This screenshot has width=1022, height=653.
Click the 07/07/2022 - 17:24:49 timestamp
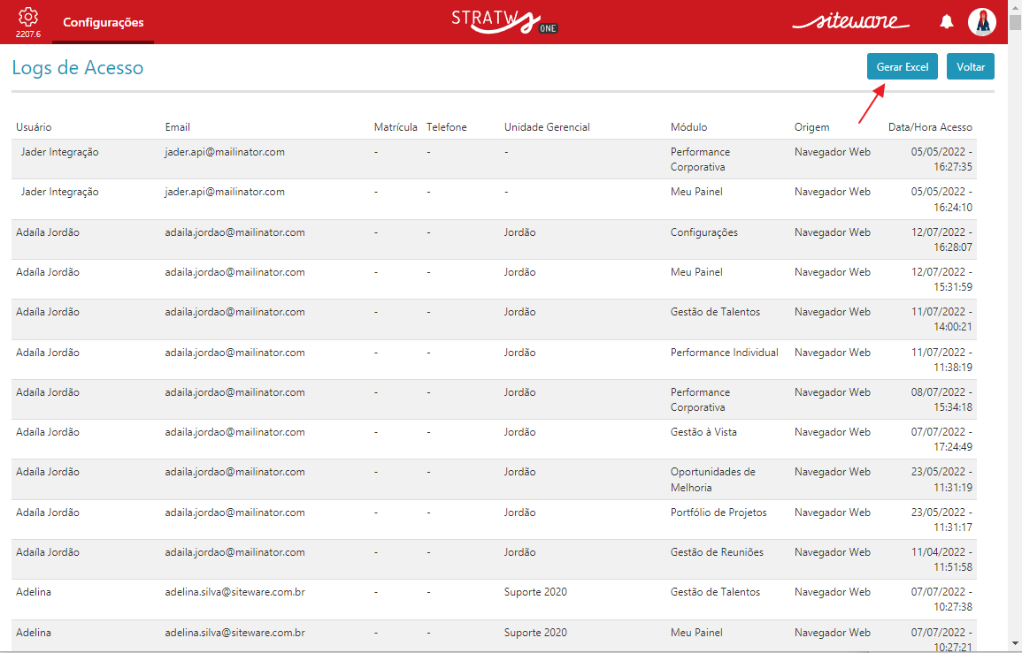pyautogui.click(x=941, y=439)
